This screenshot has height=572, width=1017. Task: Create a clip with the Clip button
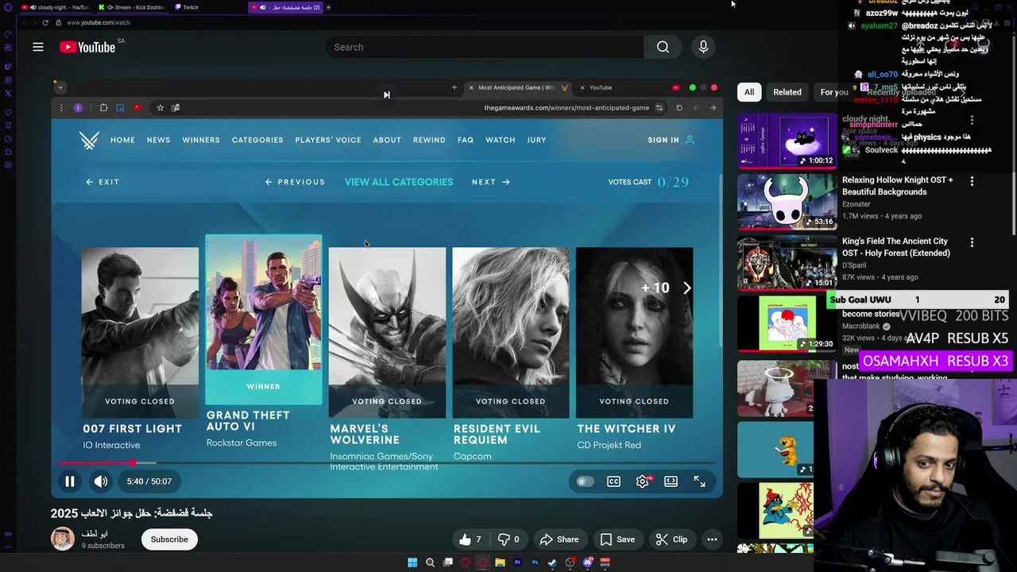pos(671,539)
